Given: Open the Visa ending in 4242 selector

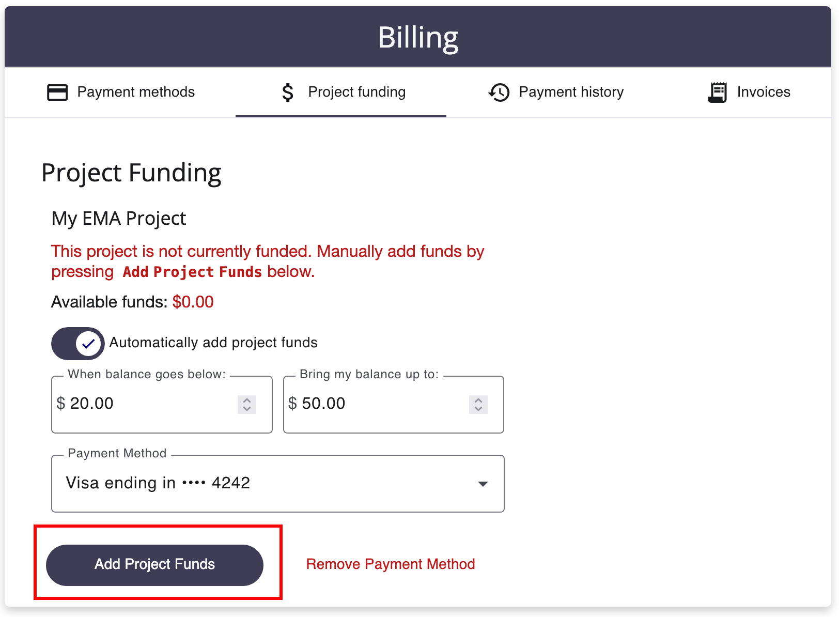Looking at the screenshot, I should click(x=278, y=484).
